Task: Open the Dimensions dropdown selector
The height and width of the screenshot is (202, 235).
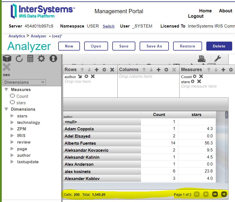Action: point(24,82)
